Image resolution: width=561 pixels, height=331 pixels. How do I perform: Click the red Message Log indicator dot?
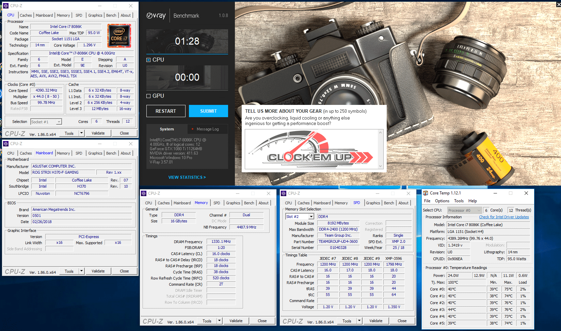(193, 129)
